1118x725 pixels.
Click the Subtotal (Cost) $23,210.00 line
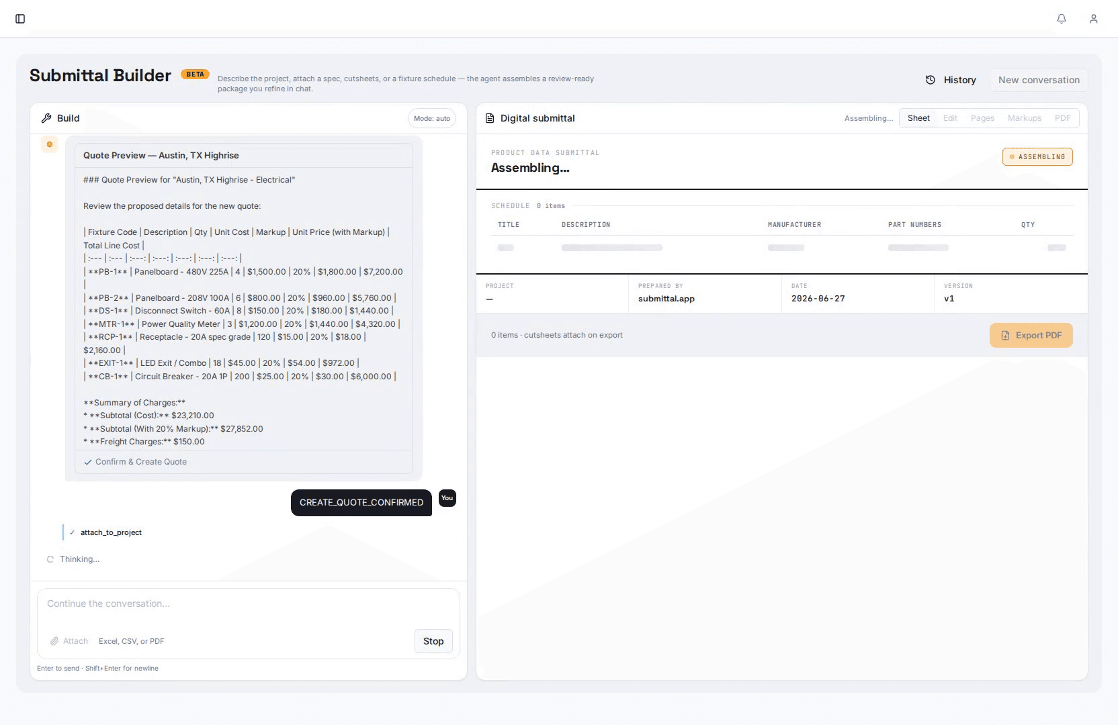[148, 416]
